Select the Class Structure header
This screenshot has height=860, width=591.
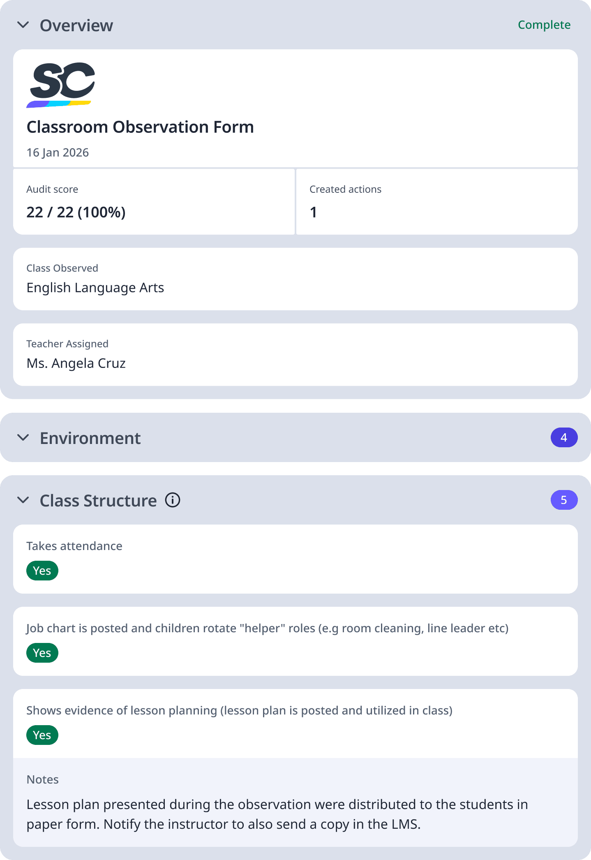tap(98, 500)
